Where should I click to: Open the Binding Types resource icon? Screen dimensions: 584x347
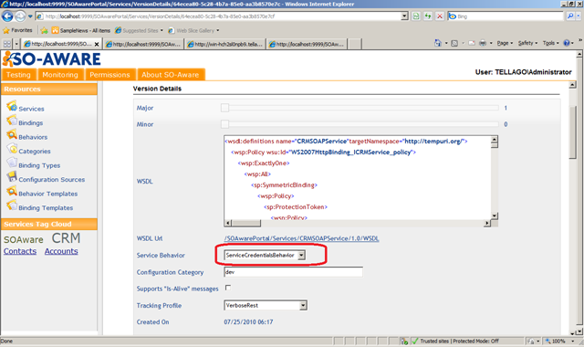point(12,163)
